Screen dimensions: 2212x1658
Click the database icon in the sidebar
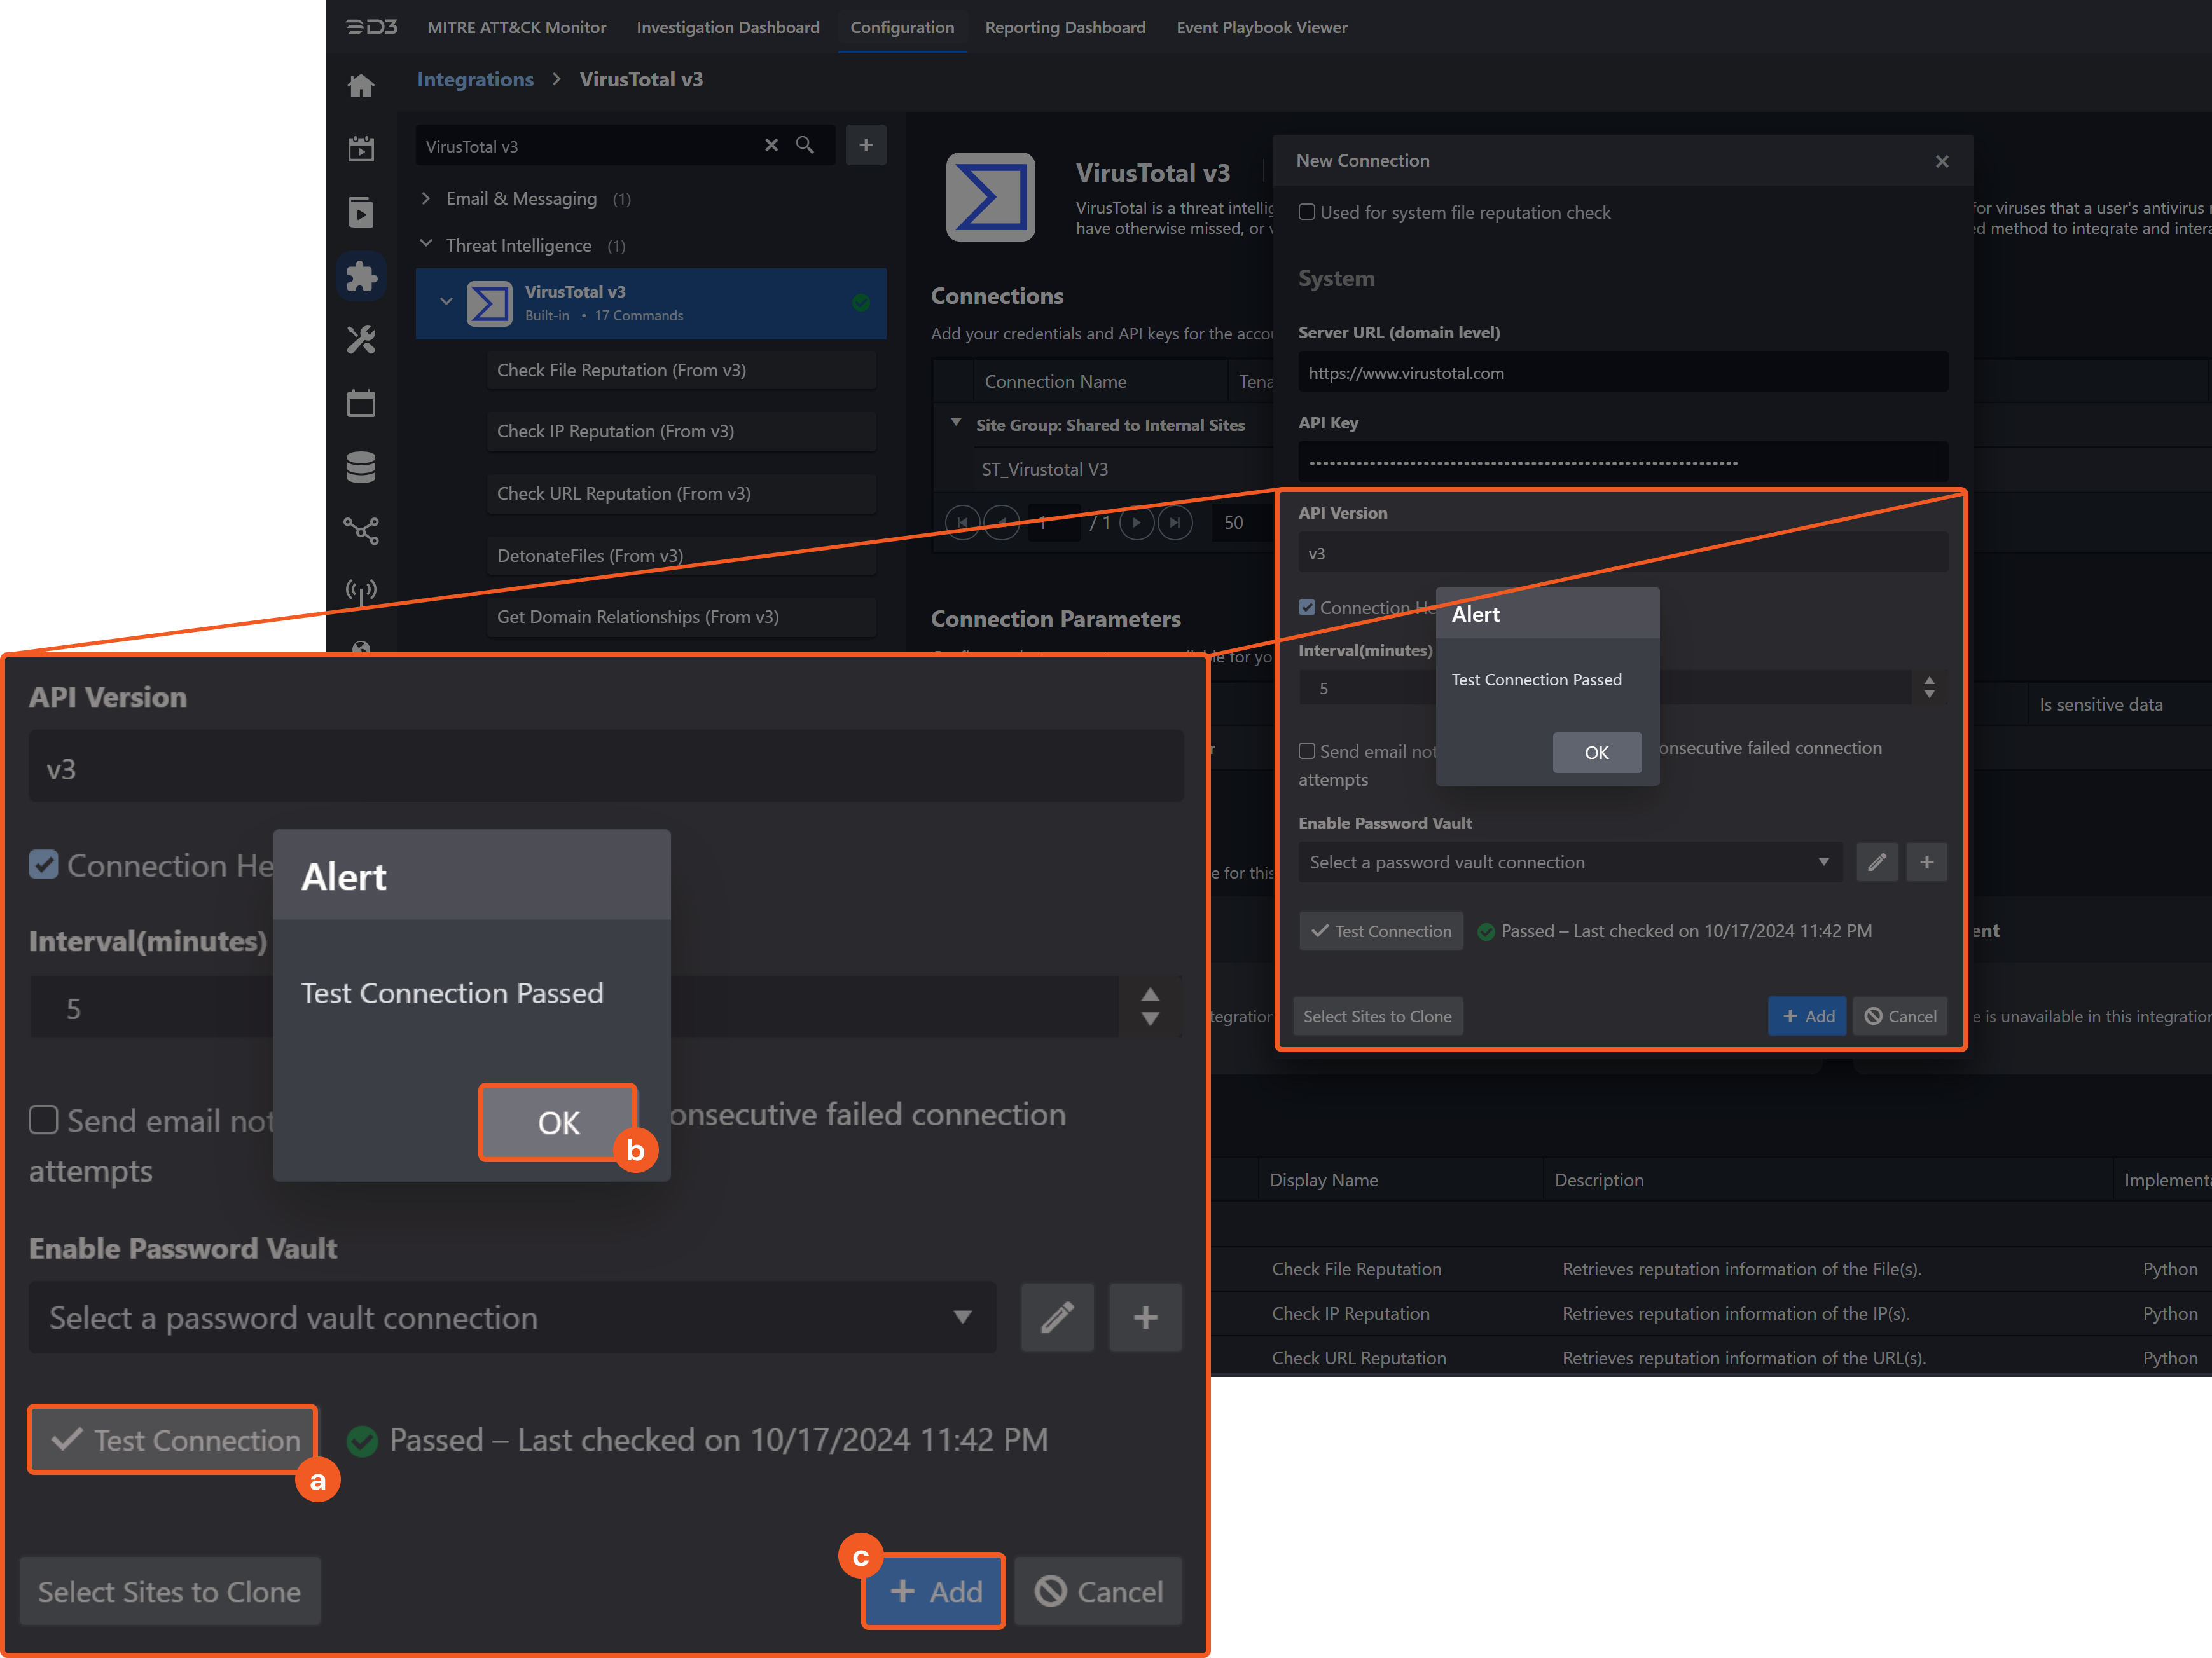tap(361, 467)
